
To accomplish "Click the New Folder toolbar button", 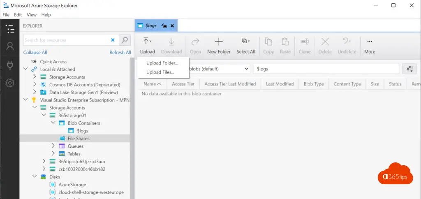I will pos(219,46).
